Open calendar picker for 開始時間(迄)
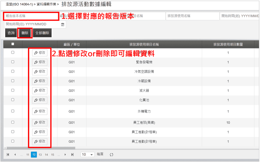This screenshot has width=260, height=162. point(63,24)
